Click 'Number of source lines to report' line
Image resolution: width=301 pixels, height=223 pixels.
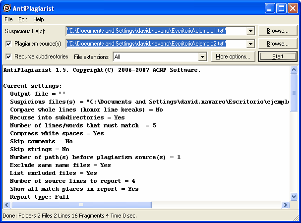tap(72, 181)
